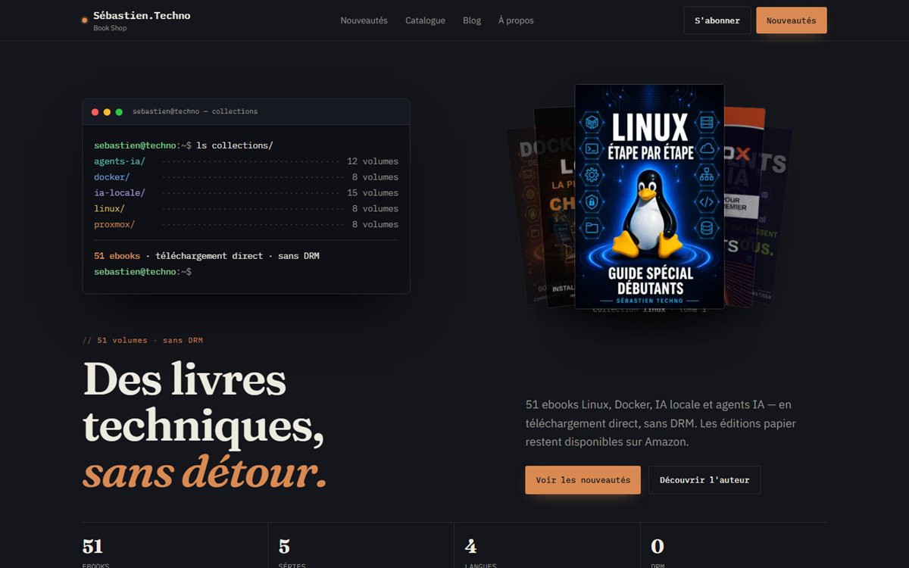Click the code brackets icon on the cover
This screenshot has height=568, width=909.
coord(707,201)
